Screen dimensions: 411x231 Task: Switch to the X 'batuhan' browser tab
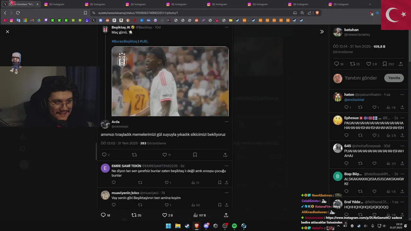(x=21, y=4)
